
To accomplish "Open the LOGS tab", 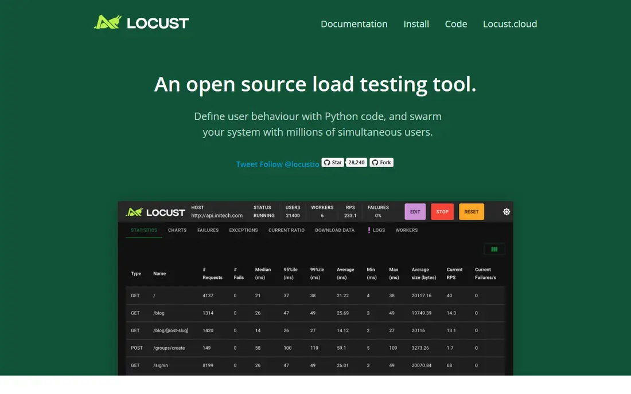I will pyautogui.click(x=376, y=230).
